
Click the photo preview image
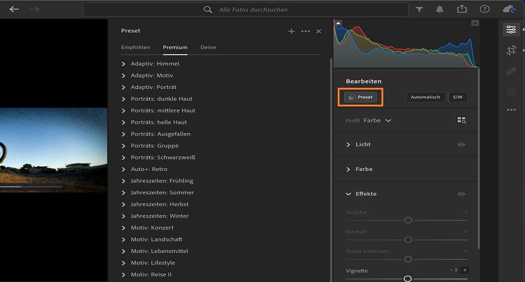[x=54, y=150]
